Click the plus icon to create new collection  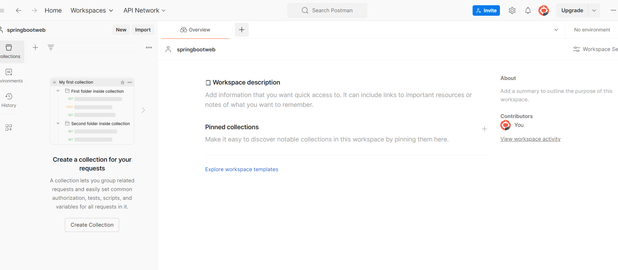tap(35, 48)
